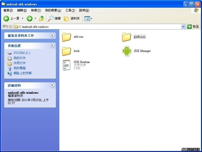Click the Windows flag logo
Screen dimensions: 202x152
[x=196, y=10]
